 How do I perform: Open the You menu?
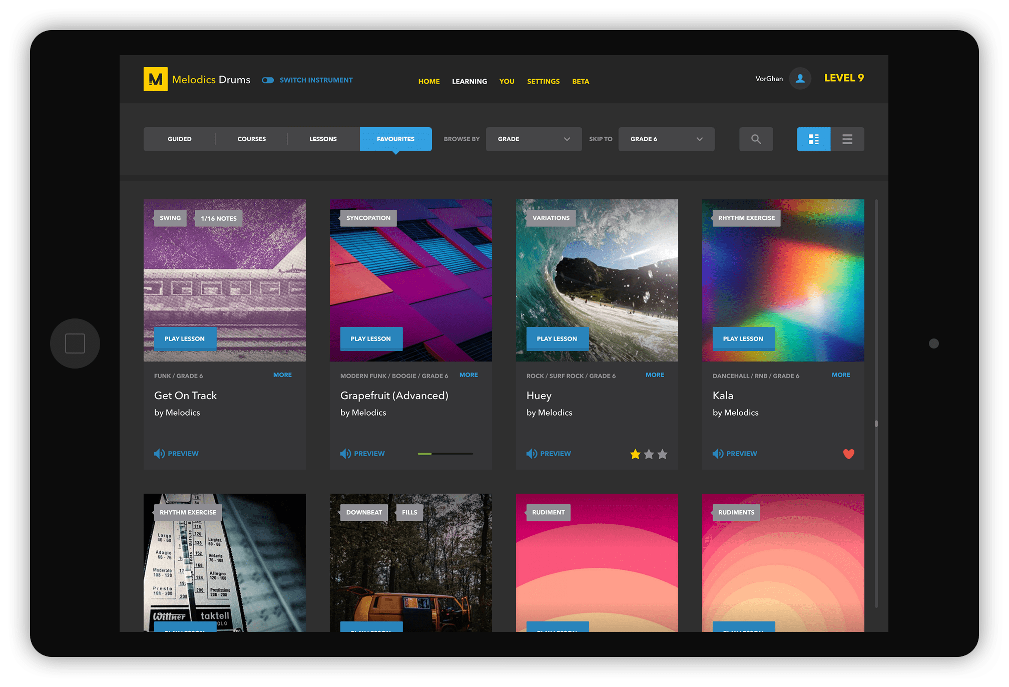tap(507, 81)
